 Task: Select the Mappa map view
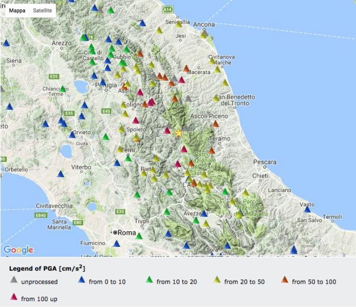tap(17, 10)
